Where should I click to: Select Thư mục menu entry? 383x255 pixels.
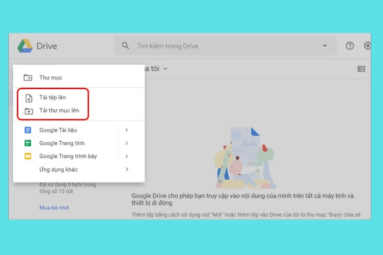click(79, 77)
